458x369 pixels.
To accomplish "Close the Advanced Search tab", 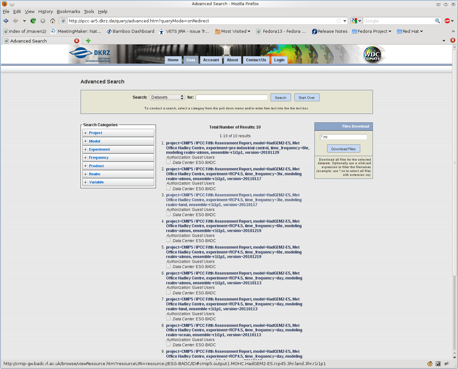I will (x=77, y=41).
